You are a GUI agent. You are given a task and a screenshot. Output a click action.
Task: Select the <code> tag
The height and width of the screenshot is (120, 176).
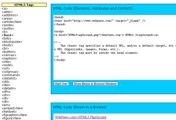(7, 65)
